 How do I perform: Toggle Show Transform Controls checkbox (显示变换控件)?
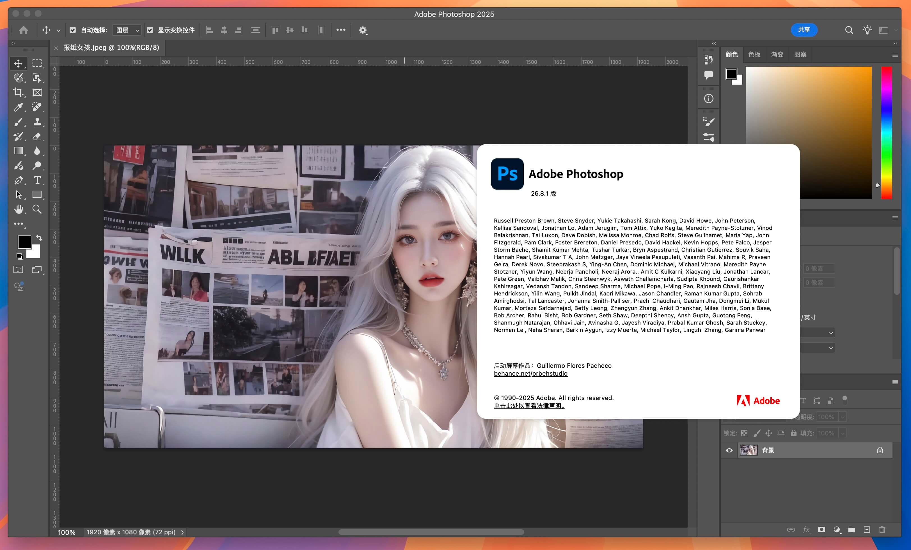tap(150, 30)
